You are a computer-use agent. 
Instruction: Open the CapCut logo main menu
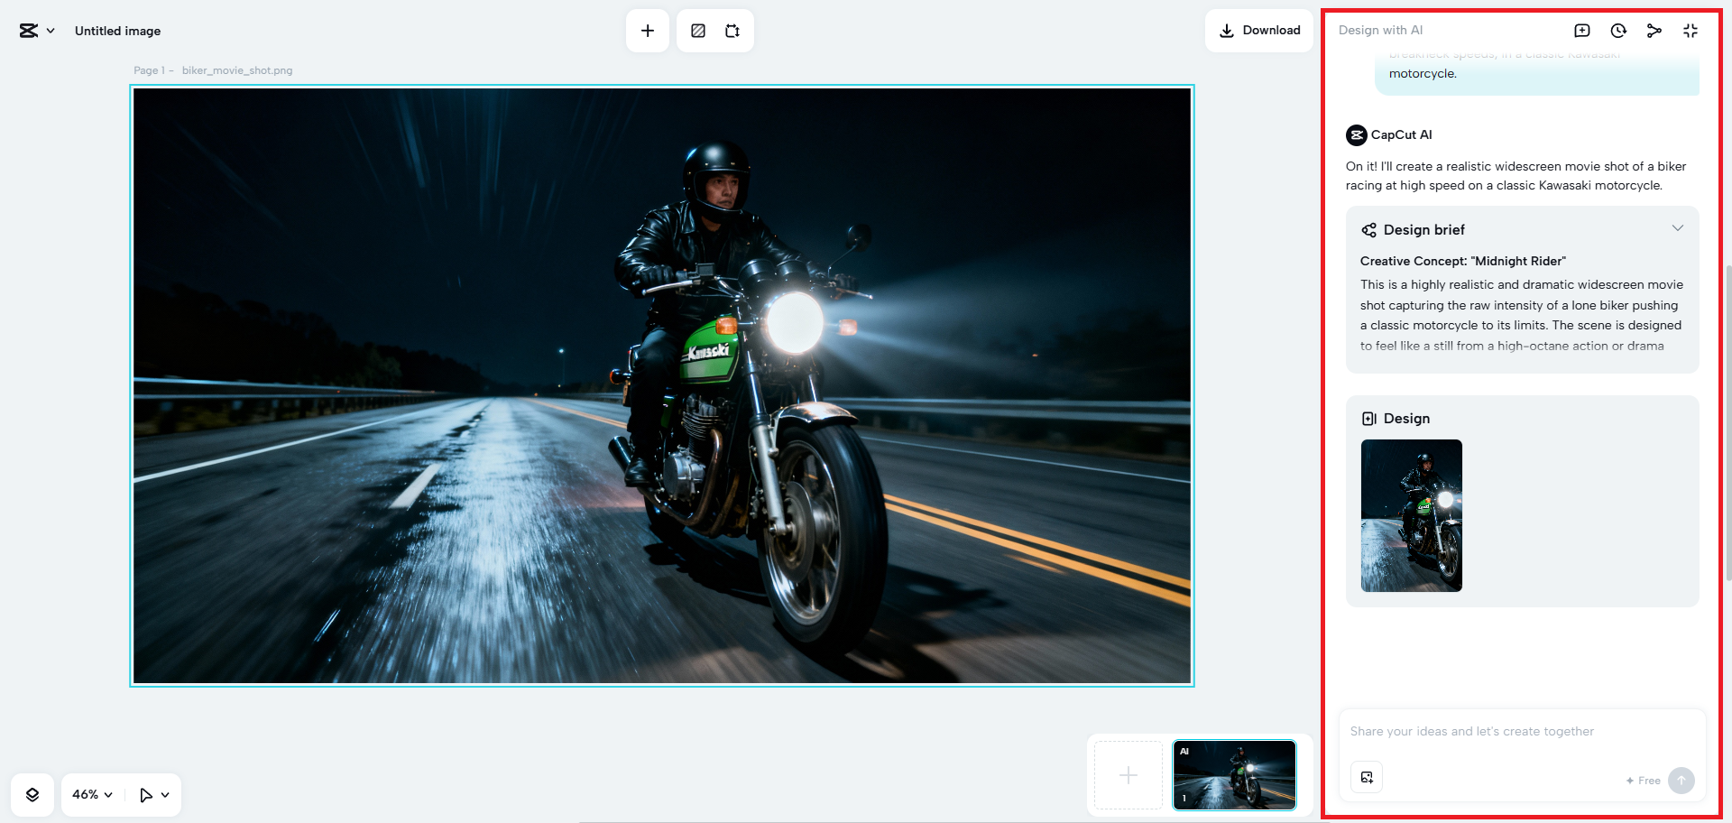[36, 31]
